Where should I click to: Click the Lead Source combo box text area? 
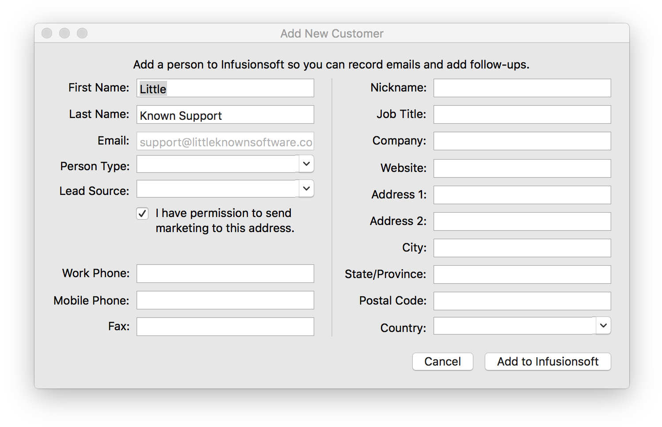point(218,189)
